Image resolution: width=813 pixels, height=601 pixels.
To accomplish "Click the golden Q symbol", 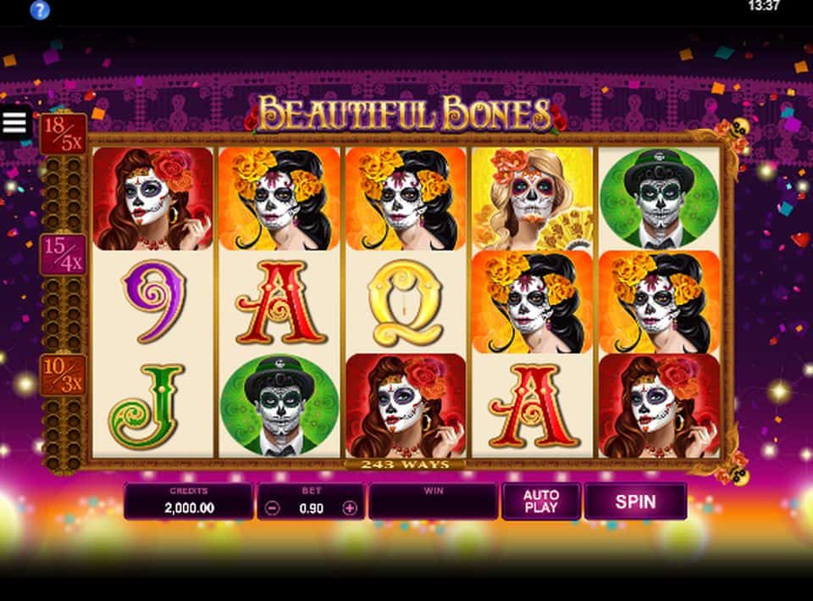I will (x=406, y=303).
